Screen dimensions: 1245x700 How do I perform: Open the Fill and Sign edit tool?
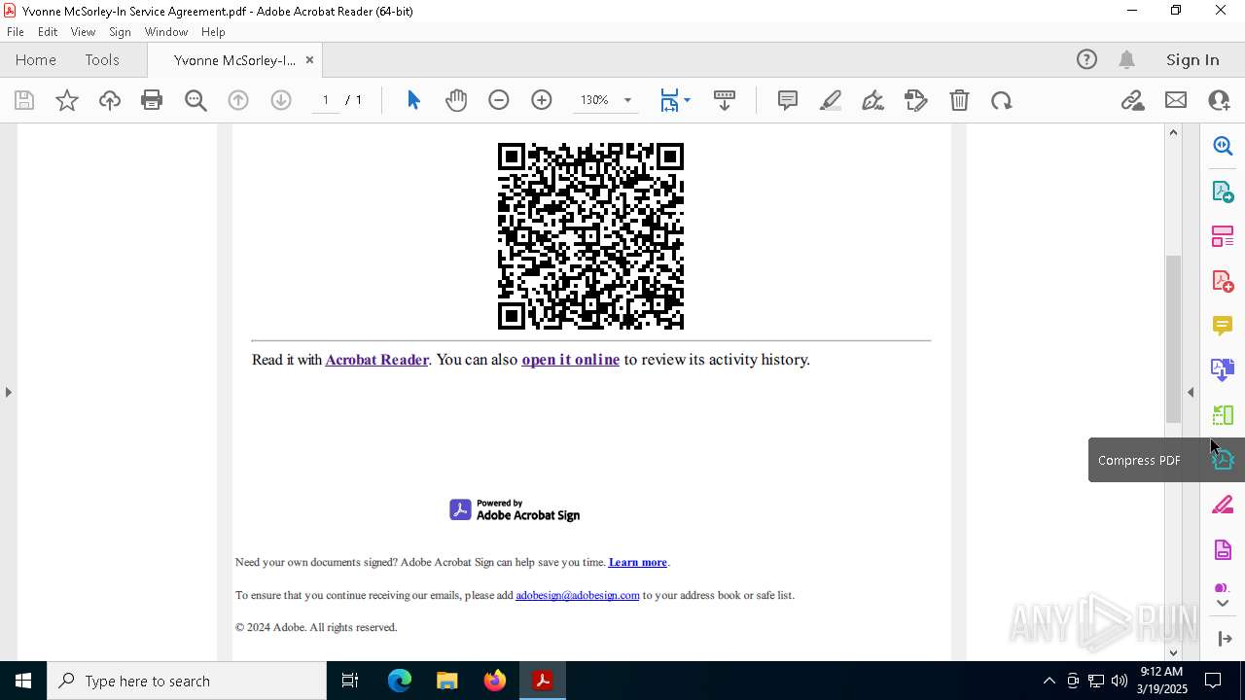click(x=916, y=100)
